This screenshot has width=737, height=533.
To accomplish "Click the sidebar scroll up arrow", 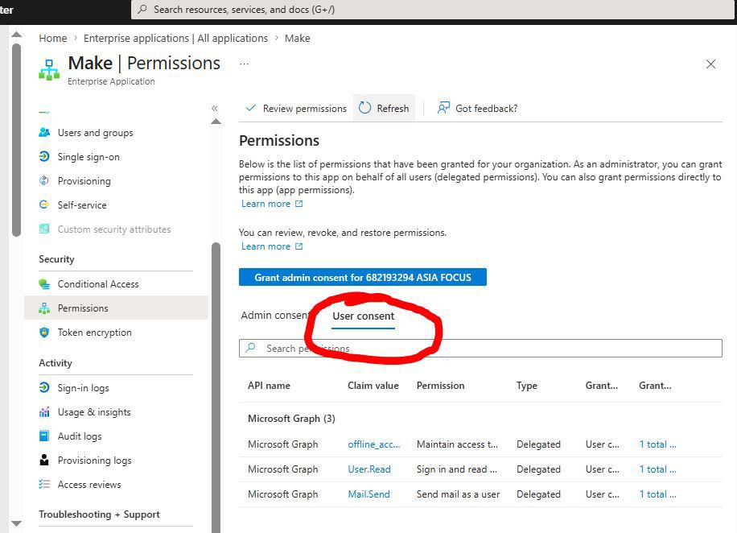I will tap(216, 122).
